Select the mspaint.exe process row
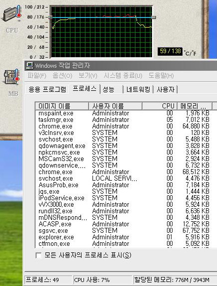The height and width of the screenshot is (286, 217). click(124, 113)
